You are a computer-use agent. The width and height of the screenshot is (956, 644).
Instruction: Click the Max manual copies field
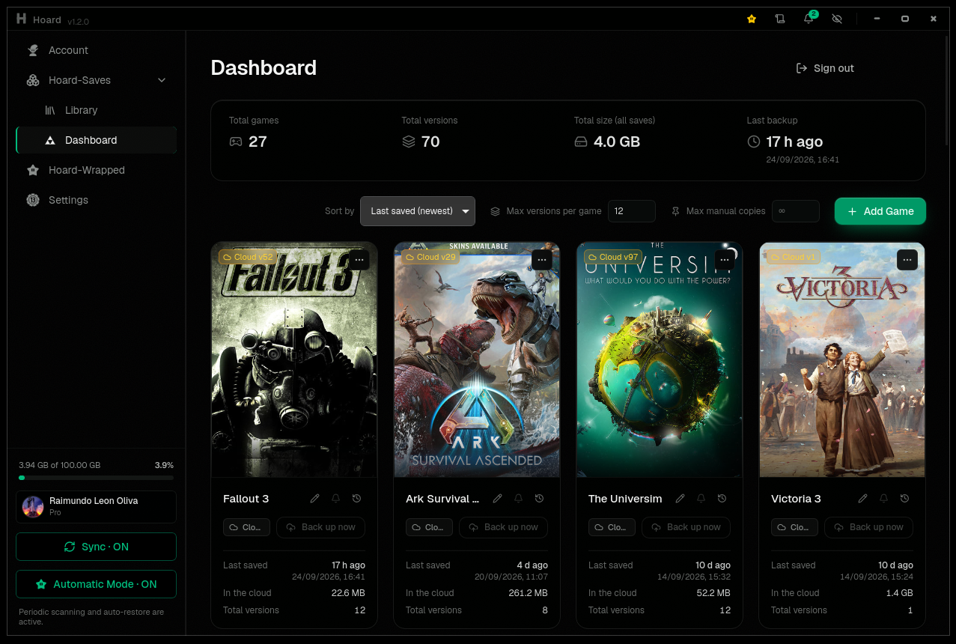pyautogui.click(x=796, y=211)
